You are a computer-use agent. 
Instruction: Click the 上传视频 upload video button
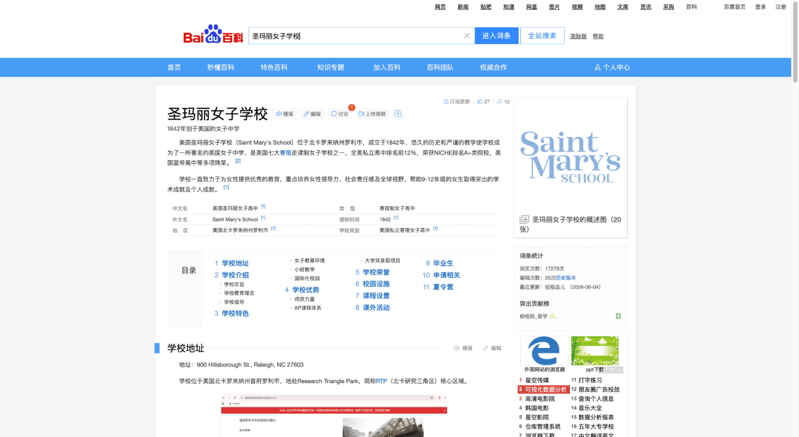click(372, 114)
